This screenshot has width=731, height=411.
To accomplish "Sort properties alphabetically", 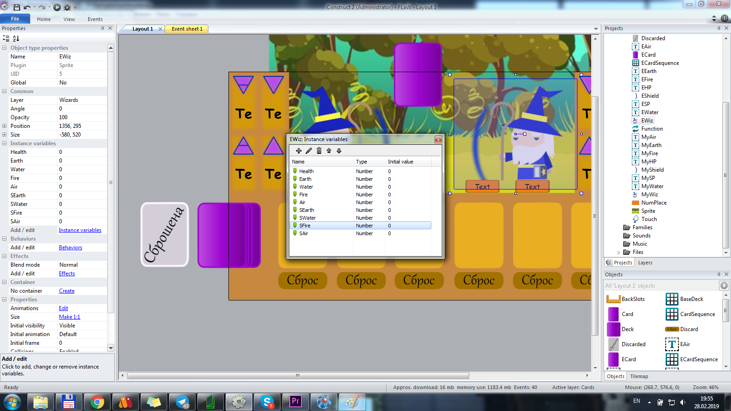I will pos(16,38).
